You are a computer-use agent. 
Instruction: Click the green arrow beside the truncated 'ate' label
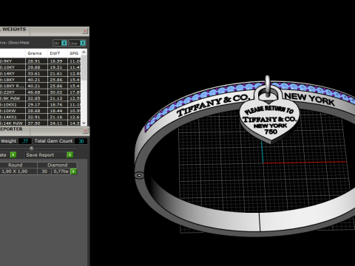coord(13,154)
